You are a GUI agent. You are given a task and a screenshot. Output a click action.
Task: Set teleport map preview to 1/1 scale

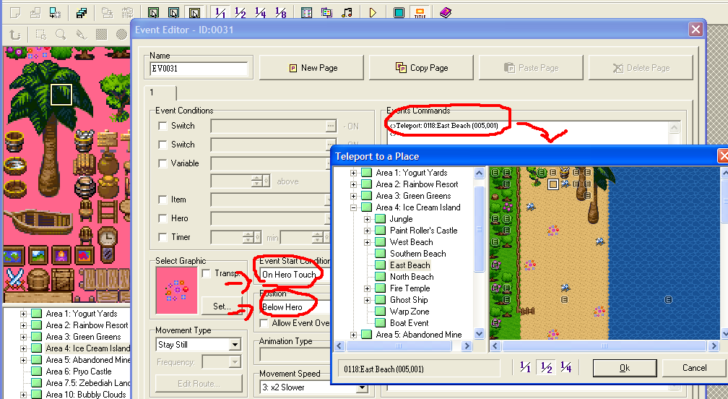(x=525, y=368)
